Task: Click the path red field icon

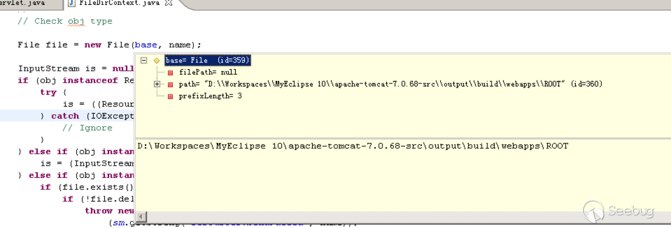Action: [x=170, y=85]
